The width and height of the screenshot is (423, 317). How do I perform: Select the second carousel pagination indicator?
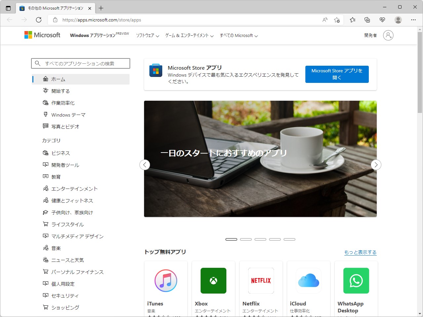click(246, 239)
